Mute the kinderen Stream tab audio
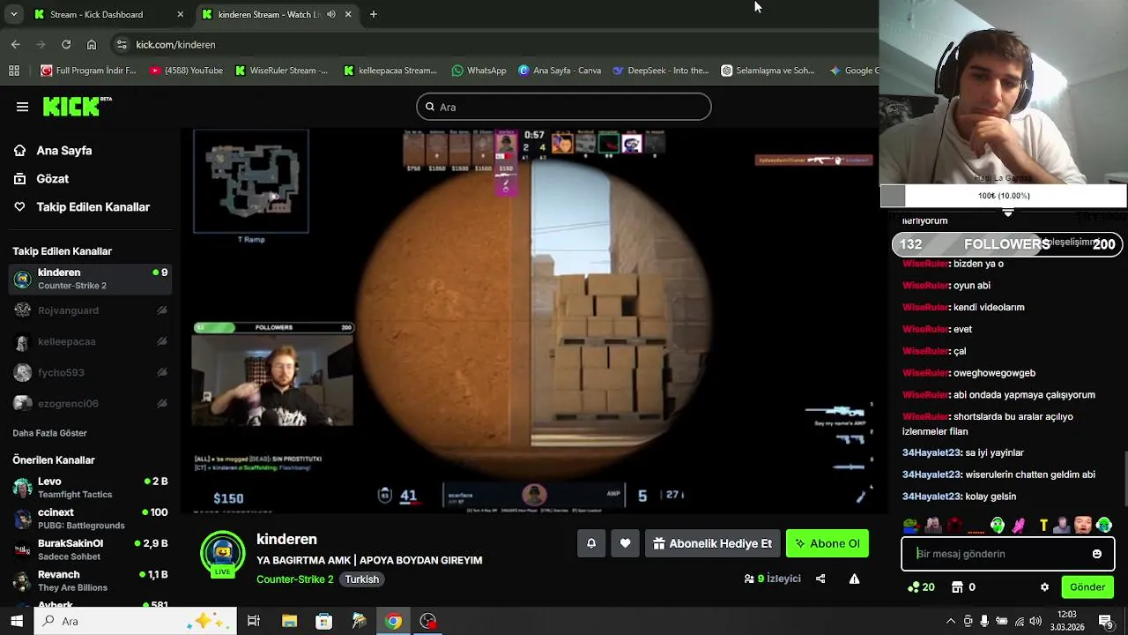Screen dimensions: 1128x635 click(331, 14)
